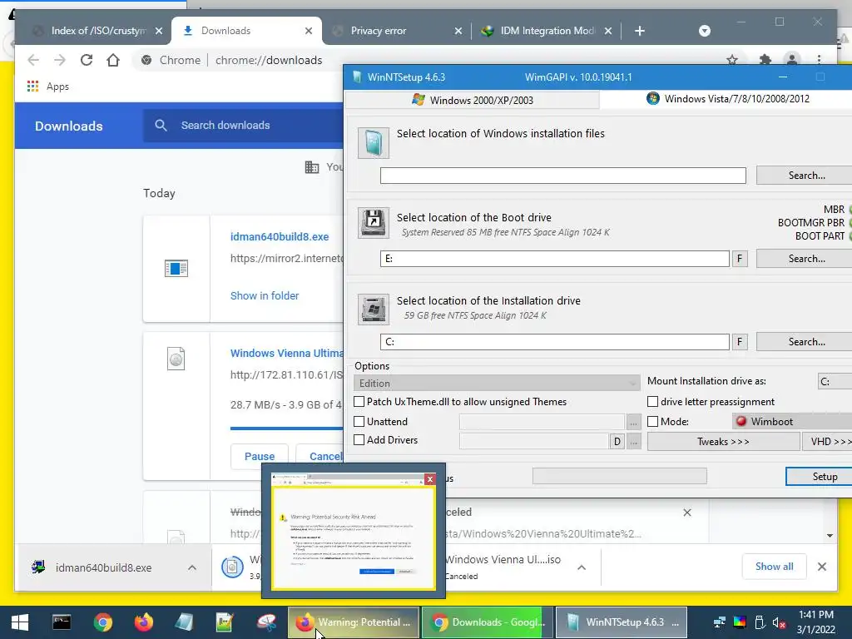Click the D button next to Add Drivers

(617, 442)
